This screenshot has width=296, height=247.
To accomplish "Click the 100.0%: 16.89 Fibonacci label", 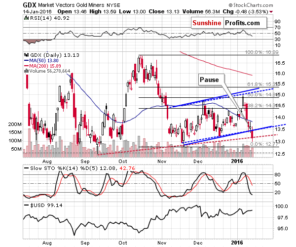I will [x=261, y=52].
